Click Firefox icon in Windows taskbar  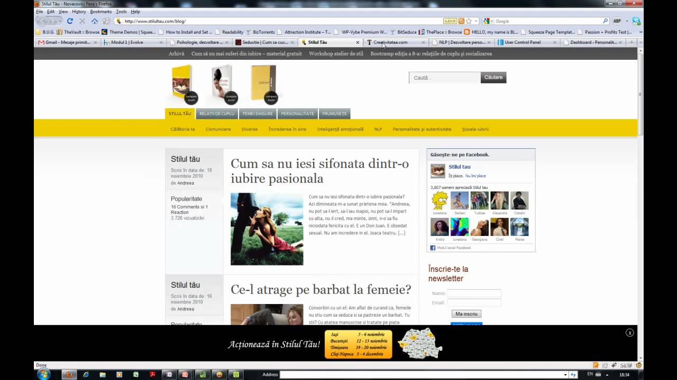tap(68, 374)
